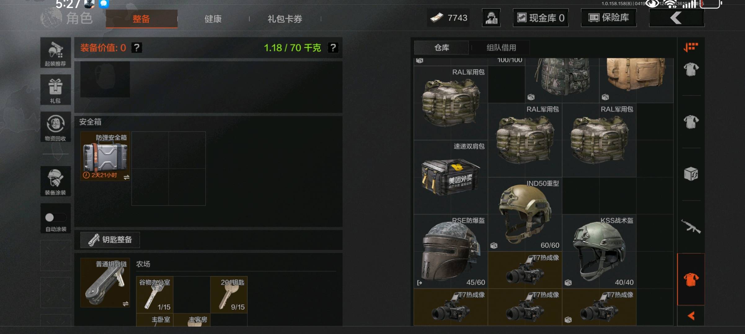The width and height of the screenshot is (745, 334).
Task: Select the 美团外卖 速递双肩包 item
Action: coord(451,177)
